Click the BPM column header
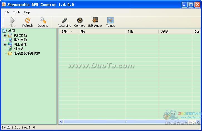 (68, 31)
